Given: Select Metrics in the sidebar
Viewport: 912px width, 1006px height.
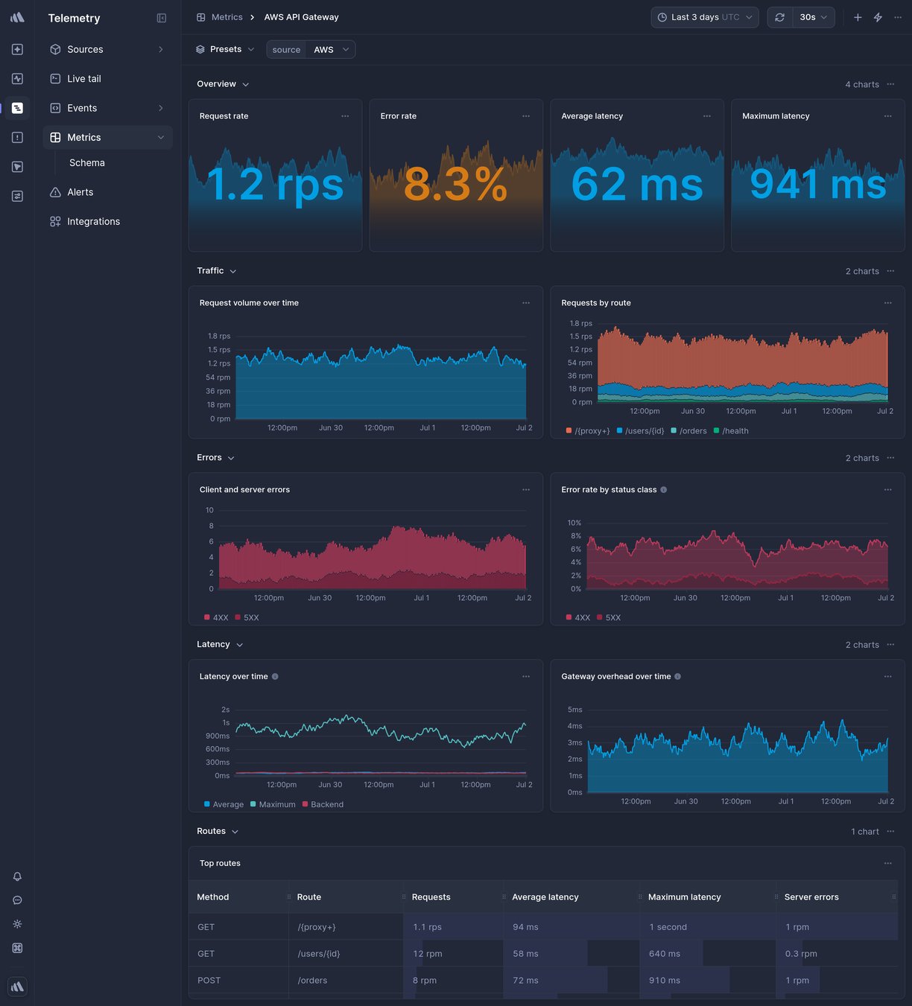Looking at the screenshot, I should point(107,137).
